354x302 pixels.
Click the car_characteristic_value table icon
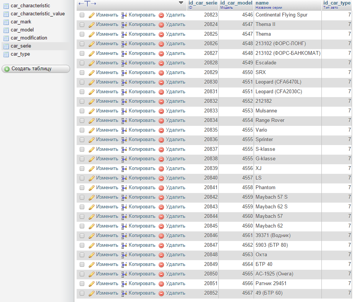click(6, 14)
